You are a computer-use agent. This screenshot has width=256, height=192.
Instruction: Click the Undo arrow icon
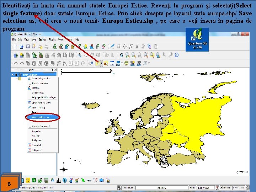[16, 63]
